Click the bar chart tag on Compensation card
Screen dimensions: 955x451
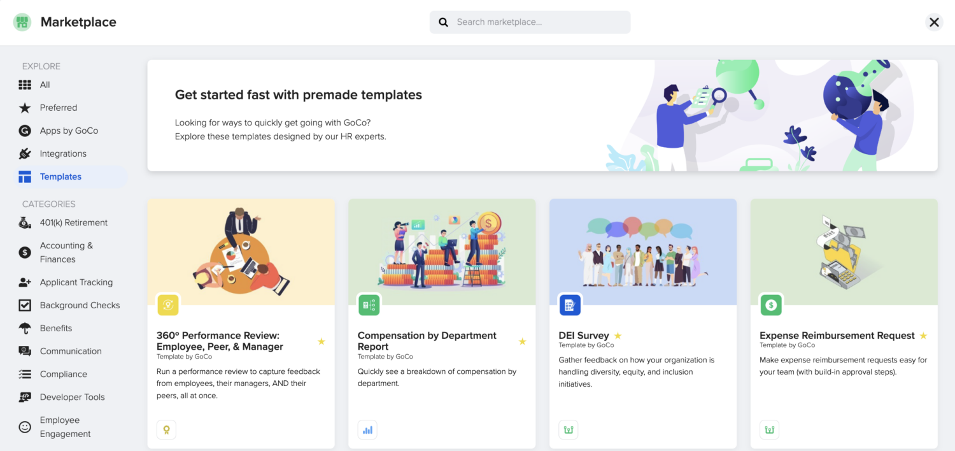click(x=367, y=430)
